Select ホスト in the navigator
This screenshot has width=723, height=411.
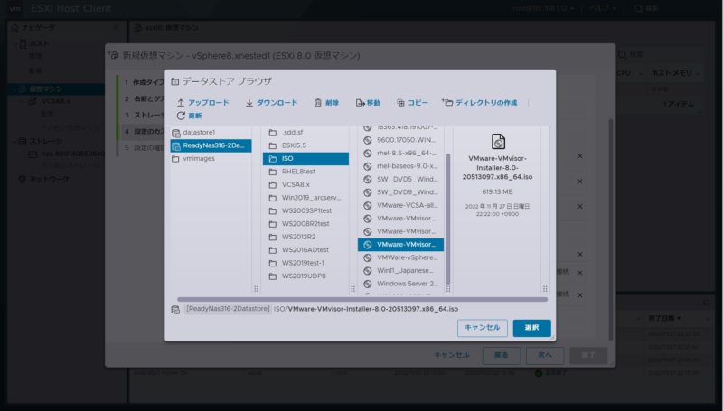(39, 44)
